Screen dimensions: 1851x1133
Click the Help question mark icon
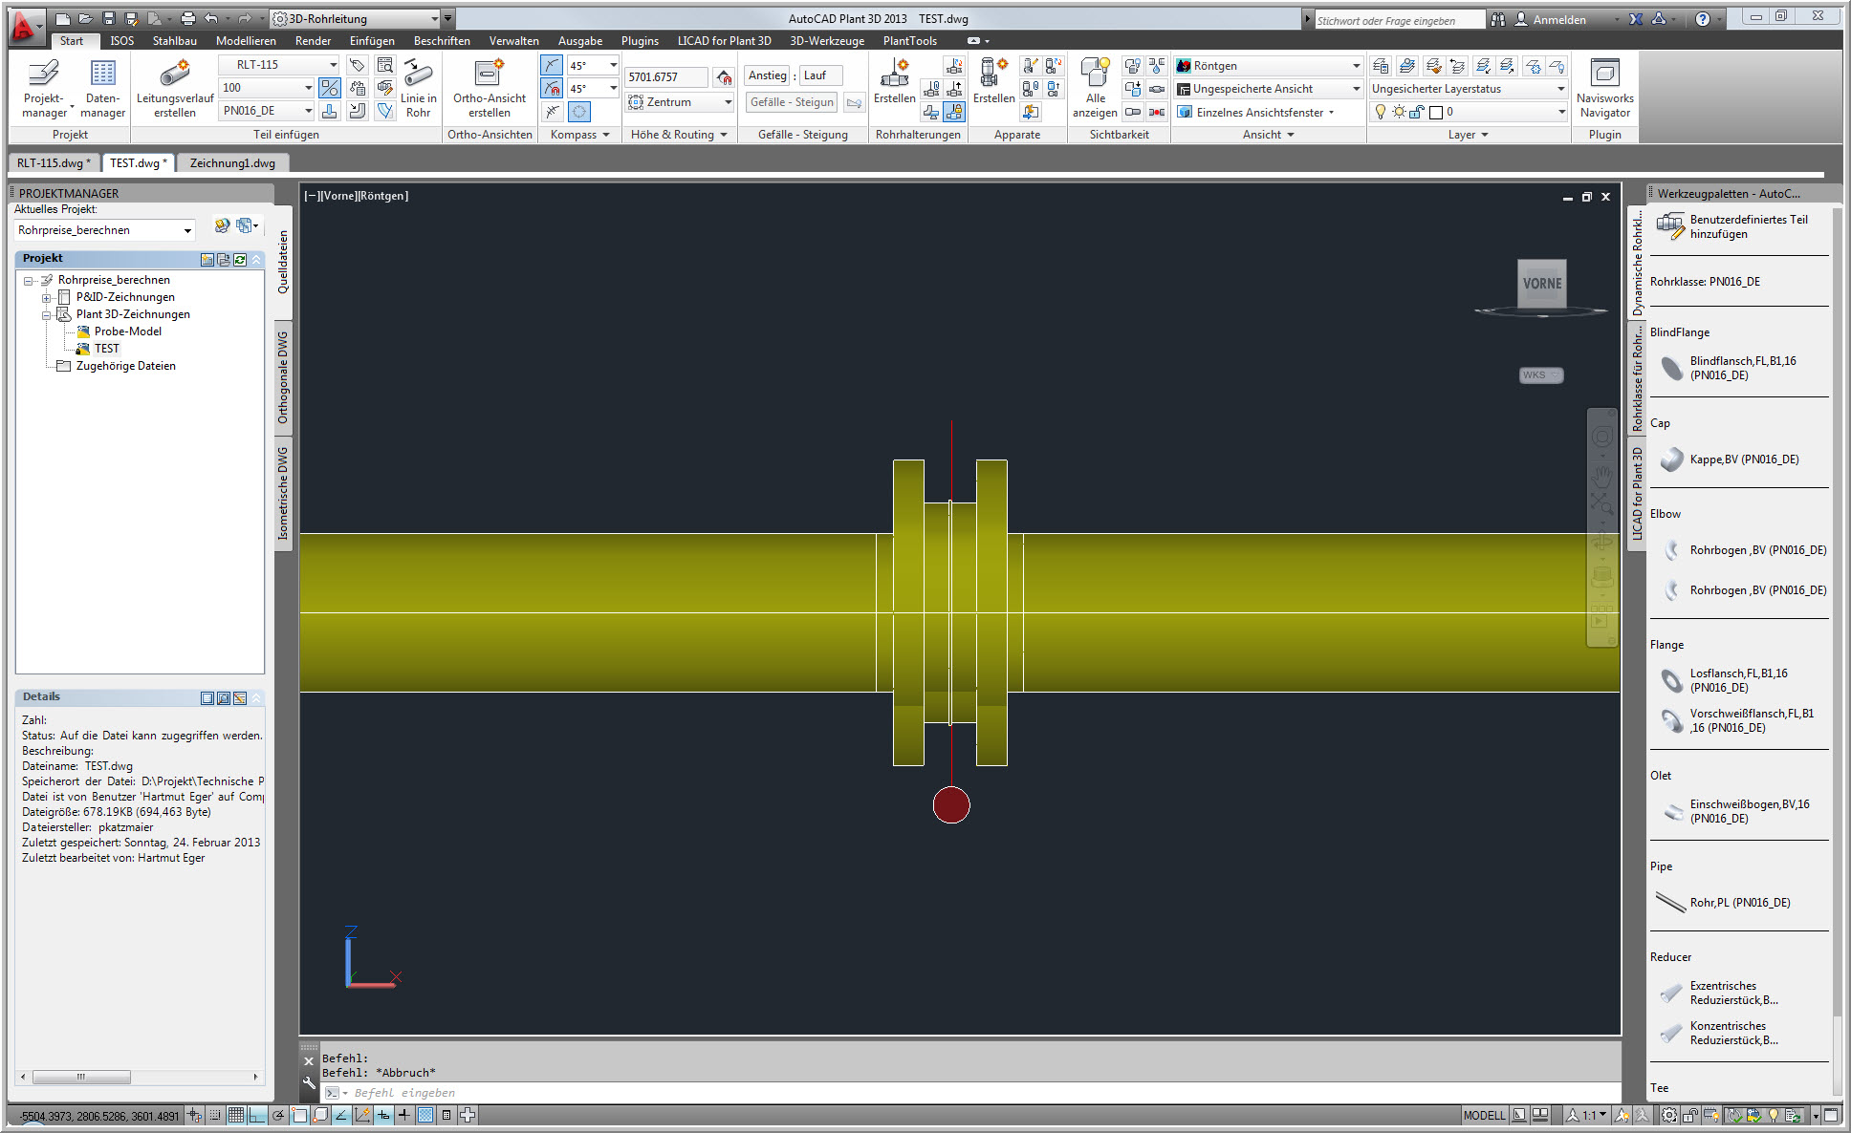pyautogui.click(x=1702, y=18)
